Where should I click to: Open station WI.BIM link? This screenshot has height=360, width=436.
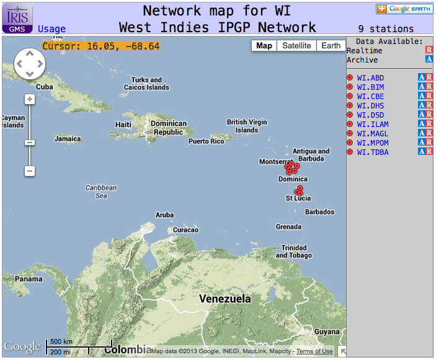(370, 87)
